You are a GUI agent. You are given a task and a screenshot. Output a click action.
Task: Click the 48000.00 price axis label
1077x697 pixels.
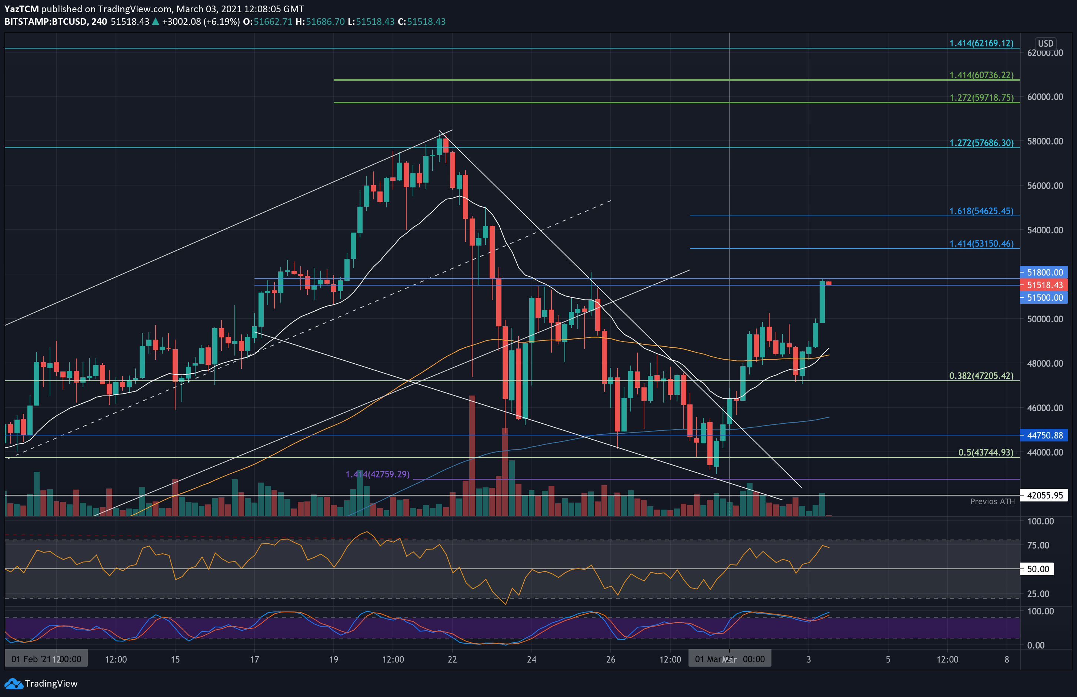click(x=1045, y=363)
